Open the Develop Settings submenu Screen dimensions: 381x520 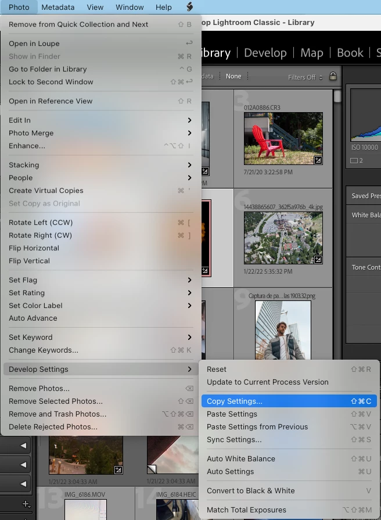pos(100,369)
